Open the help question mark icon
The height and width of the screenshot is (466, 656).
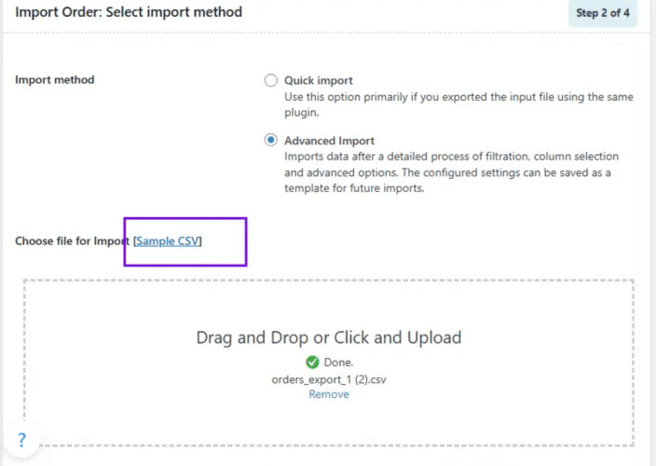(22, 440)
